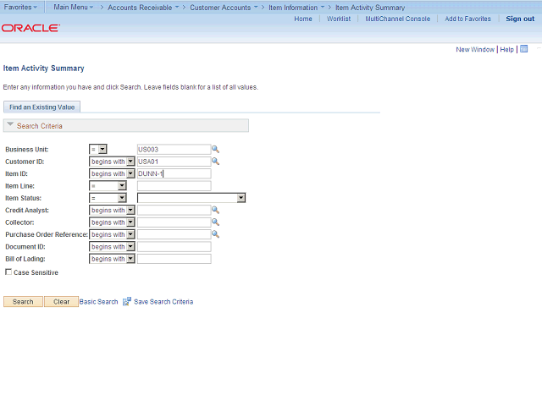Click the Document ID input field
542x406 pixels.
174,247
